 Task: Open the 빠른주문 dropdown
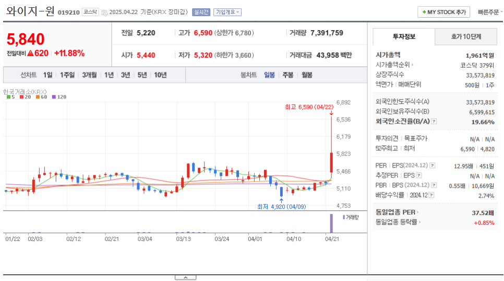(490, 12)
